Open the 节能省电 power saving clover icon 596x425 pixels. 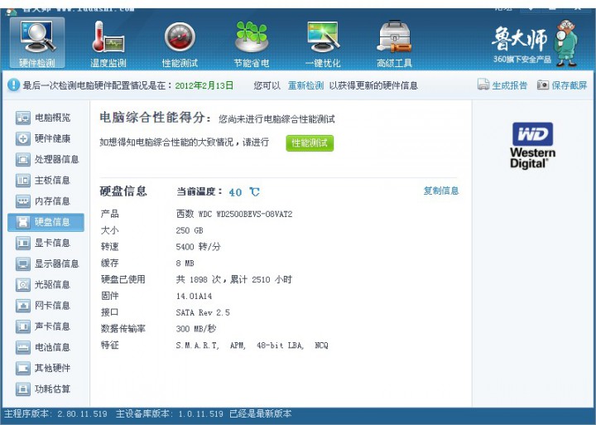252,41
